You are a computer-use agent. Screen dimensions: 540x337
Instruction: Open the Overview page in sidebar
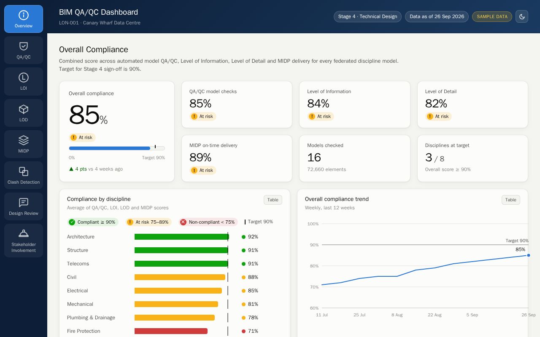pyautogui.click(x=24, y=19)
